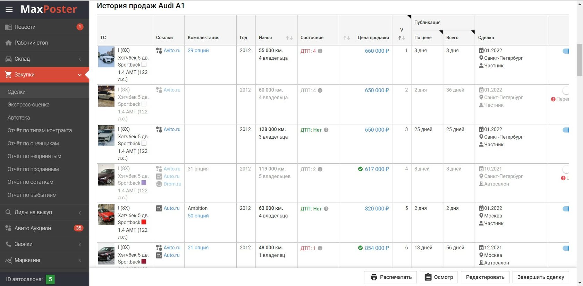
Task: Click the red notification badge on Новости
Action: click(80, 27)
